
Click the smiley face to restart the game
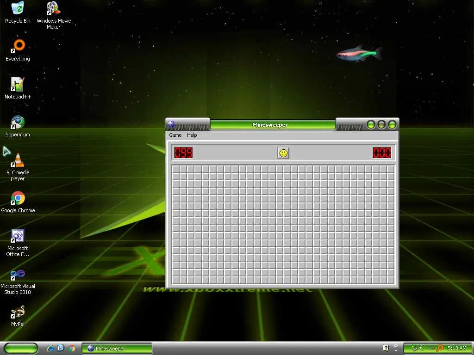click(x=283, y=153)
